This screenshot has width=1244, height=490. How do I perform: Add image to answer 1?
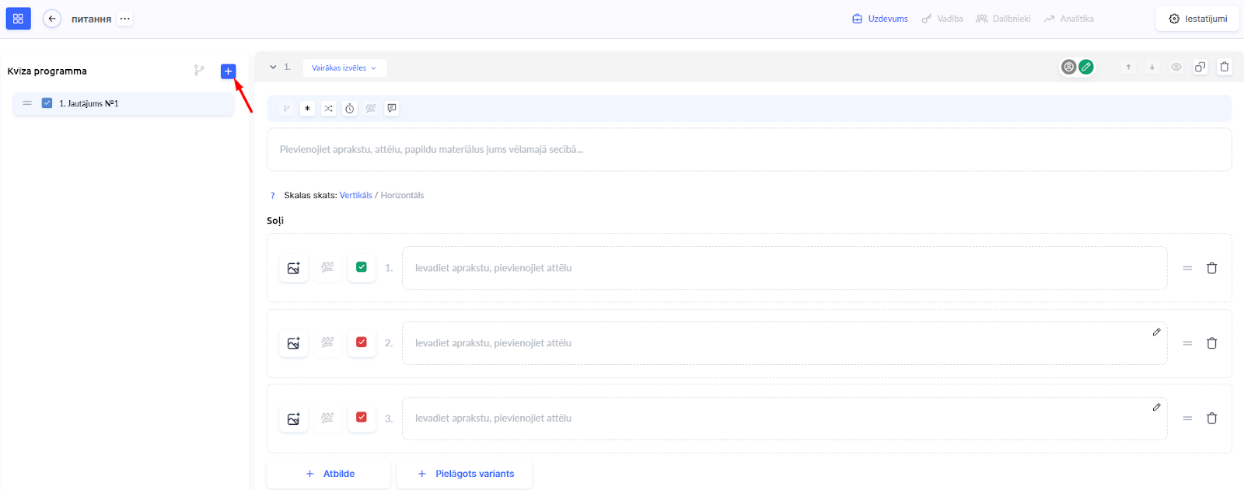(x=294, y=269)
